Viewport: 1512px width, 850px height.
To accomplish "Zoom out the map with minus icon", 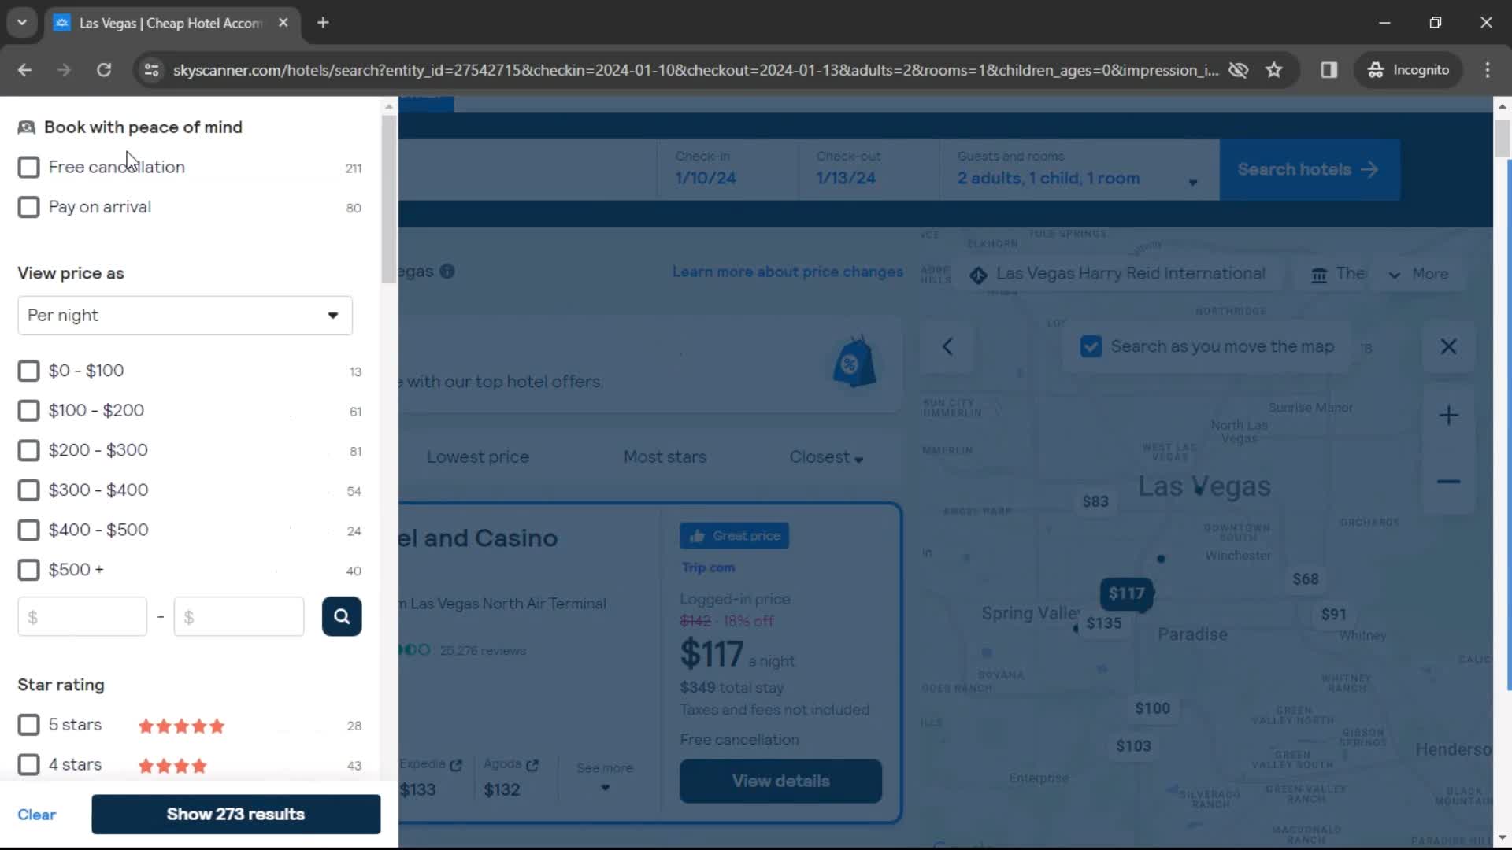I will [x=1448, y=482].
